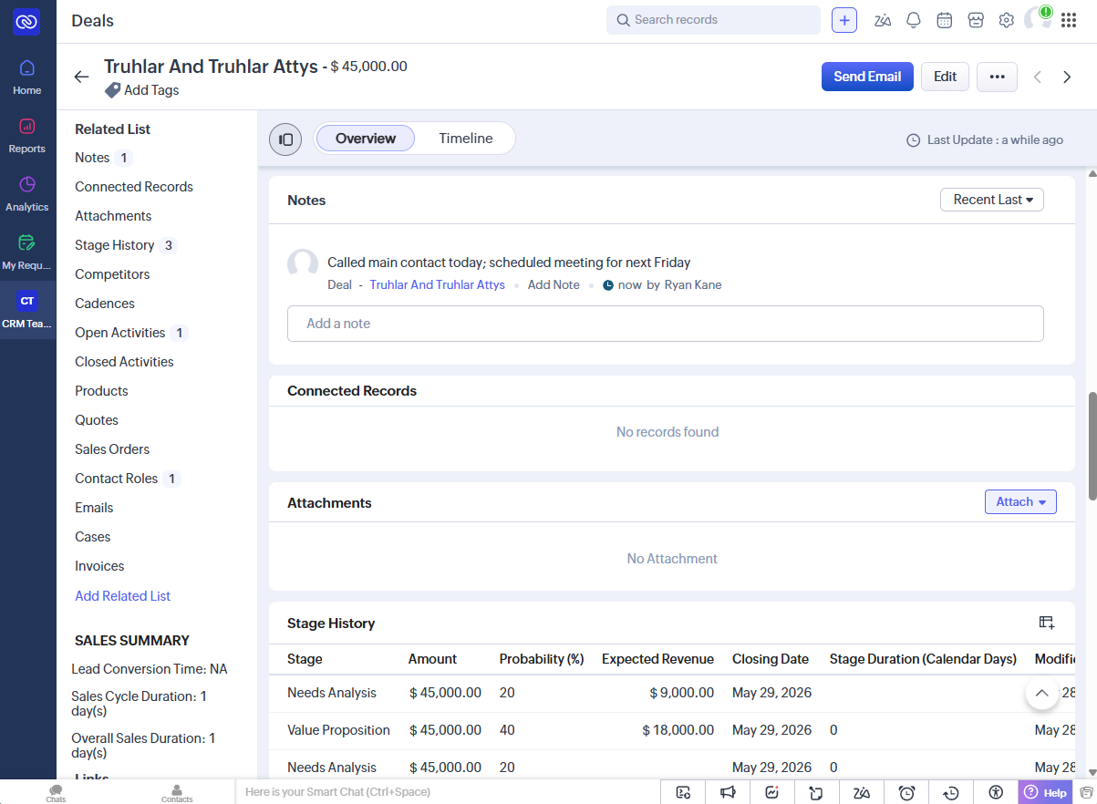Jump to Connected Records in the related list

134,187
